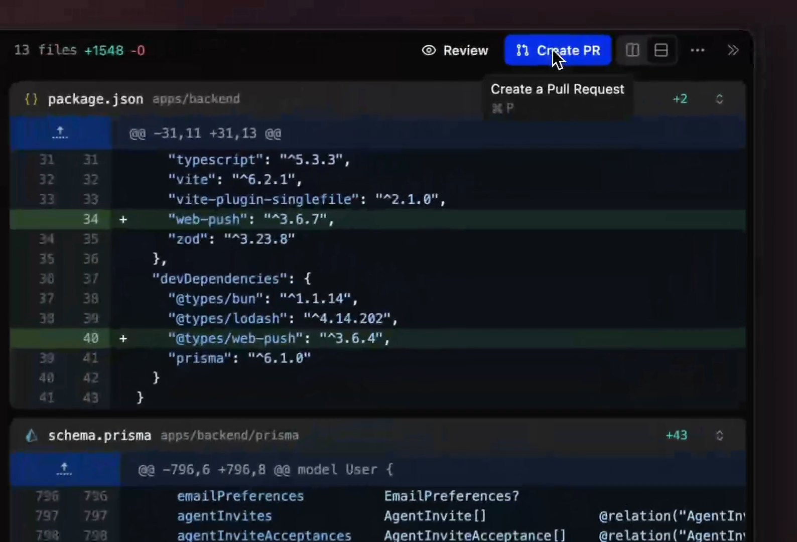Click the "typescript": "^5.3.3" line
This screenshot has width=797, height=542.
(377, 160)
